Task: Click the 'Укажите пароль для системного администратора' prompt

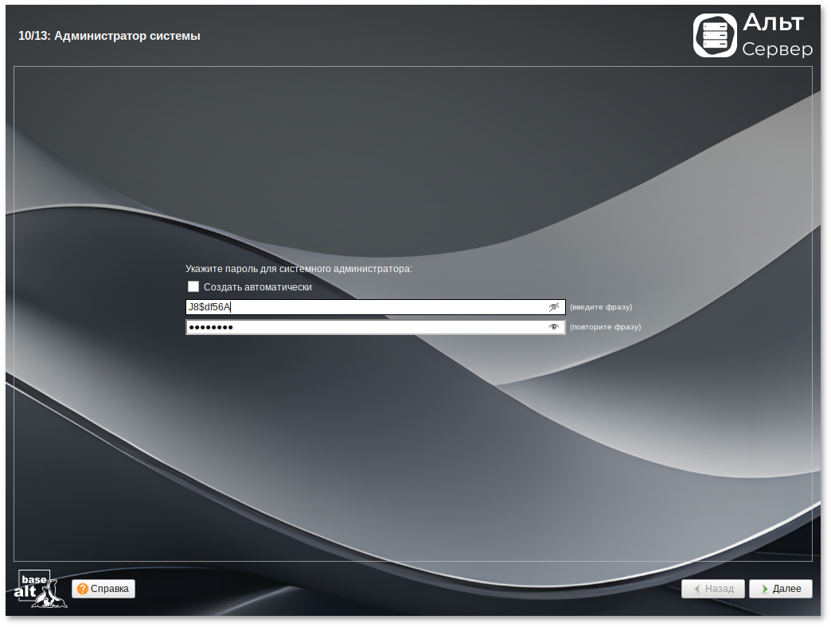Action: click(x=298, y=269)
